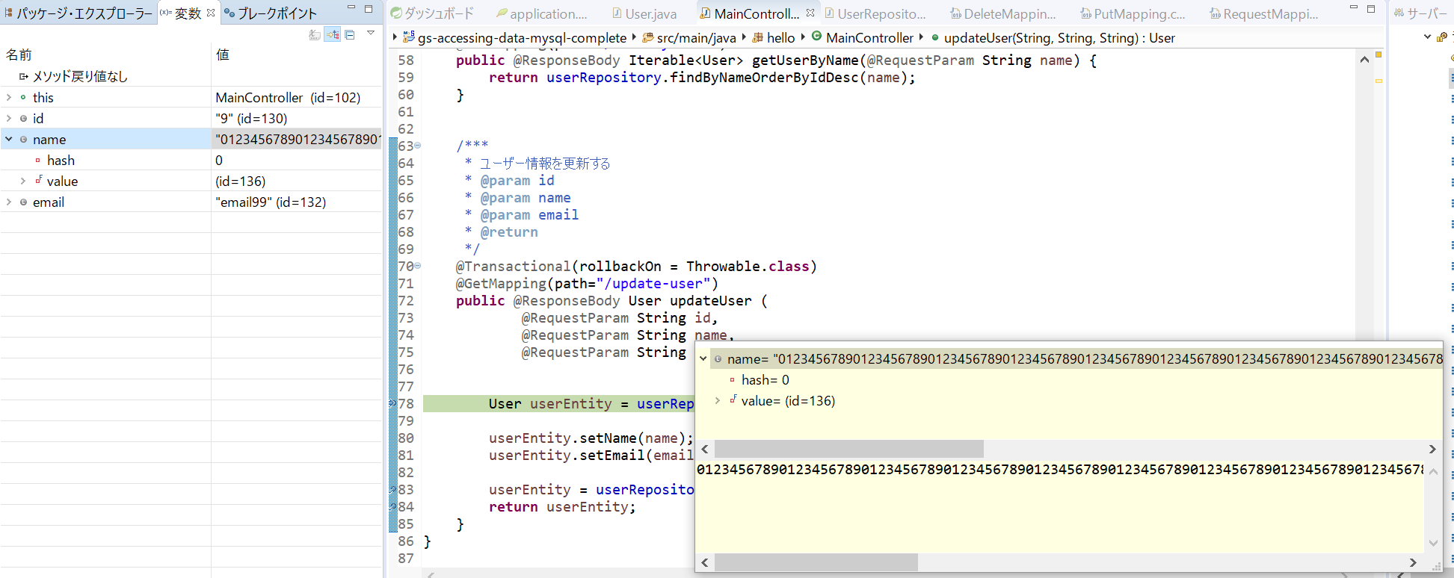This screenshot has width=1454, height=578.
Task: Expand 'value=' node in hover popup
Action: coord(718,401)
